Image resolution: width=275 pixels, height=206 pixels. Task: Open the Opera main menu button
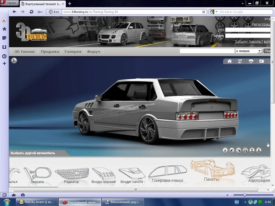[10, 3]
